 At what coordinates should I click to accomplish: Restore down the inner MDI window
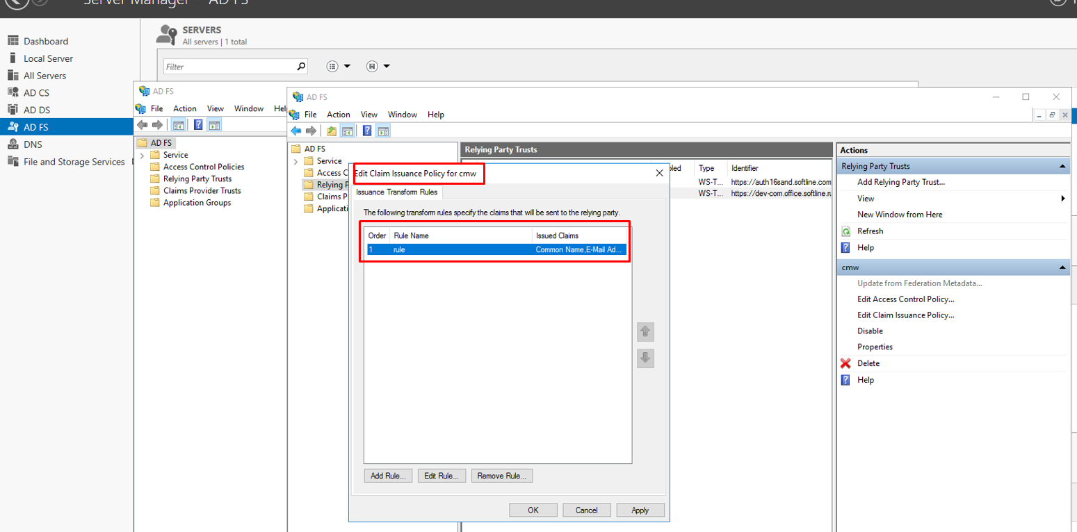click(1053, 115)
